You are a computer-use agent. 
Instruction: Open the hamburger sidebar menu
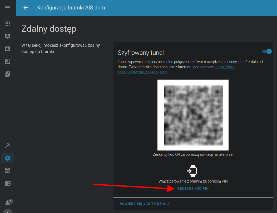(x=8, y=8)
